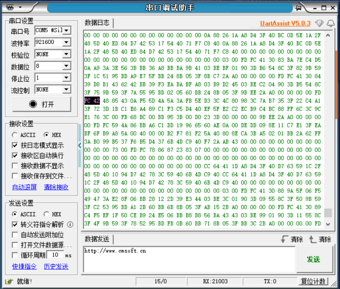The width and height of the screenshot is (340, 289).
Task: Click the hand status icon beside 就绪!
Action: click(x=9, y=281)
